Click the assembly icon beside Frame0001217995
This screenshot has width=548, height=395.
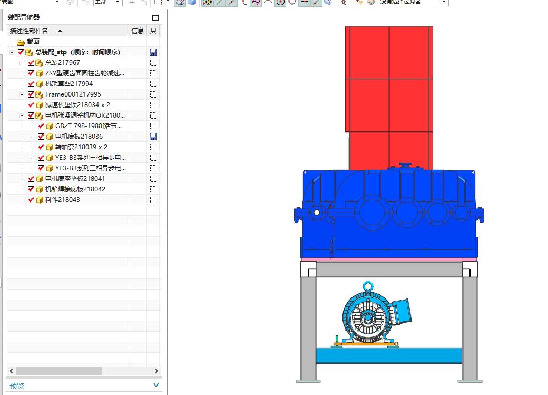point(40,94)
